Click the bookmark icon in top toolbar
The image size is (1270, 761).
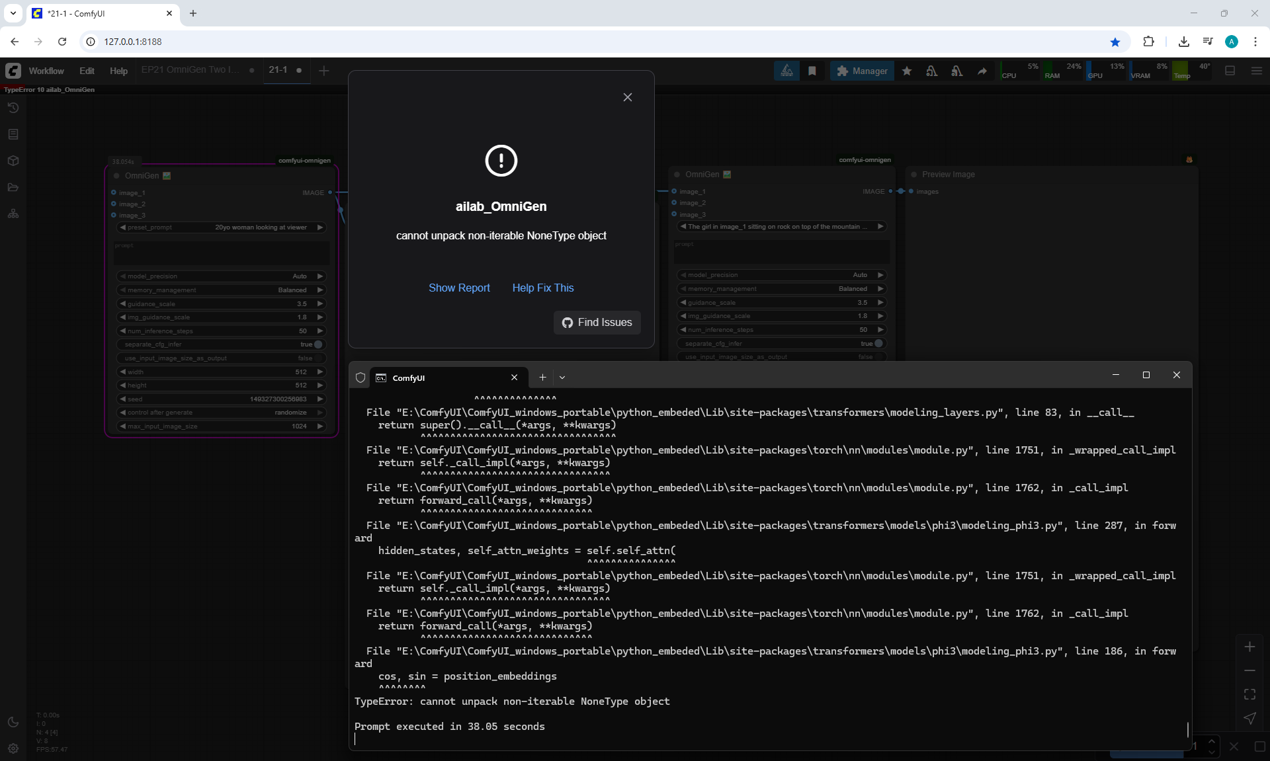[x=812, y=71]
